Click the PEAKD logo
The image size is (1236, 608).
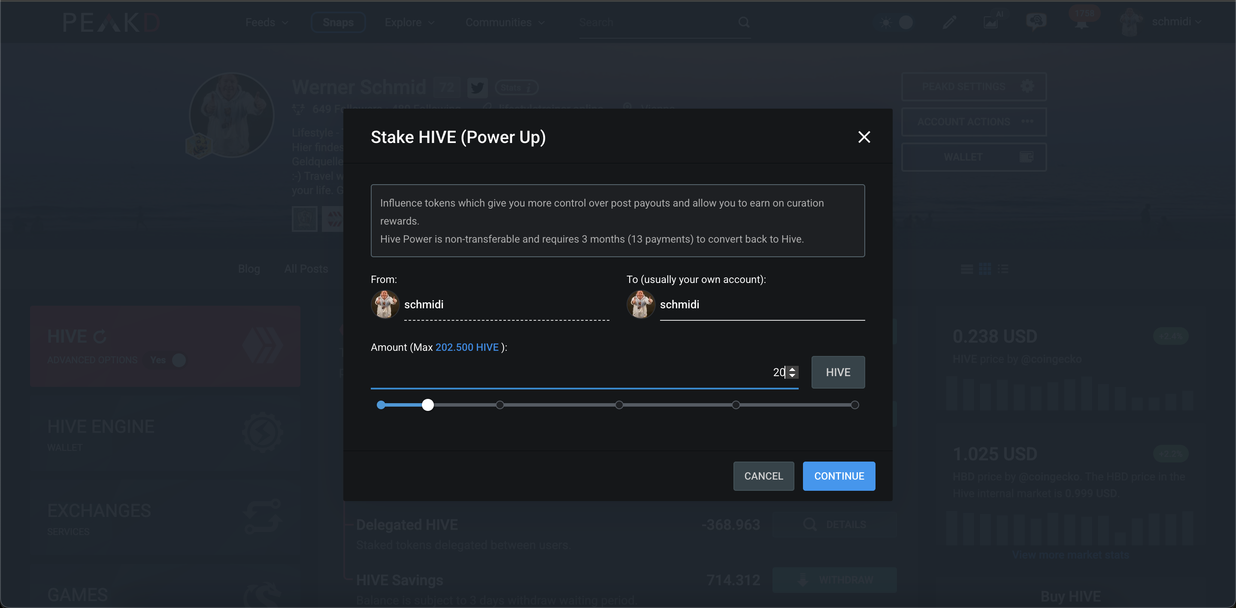pyautogui.click(x=111, y=23)
